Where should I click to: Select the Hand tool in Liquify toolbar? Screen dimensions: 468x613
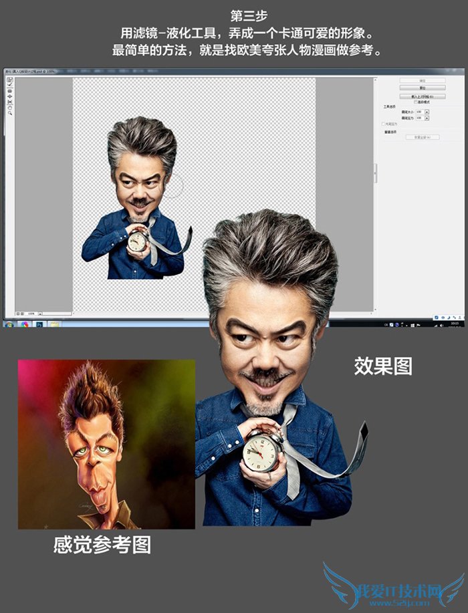(10, 108)
